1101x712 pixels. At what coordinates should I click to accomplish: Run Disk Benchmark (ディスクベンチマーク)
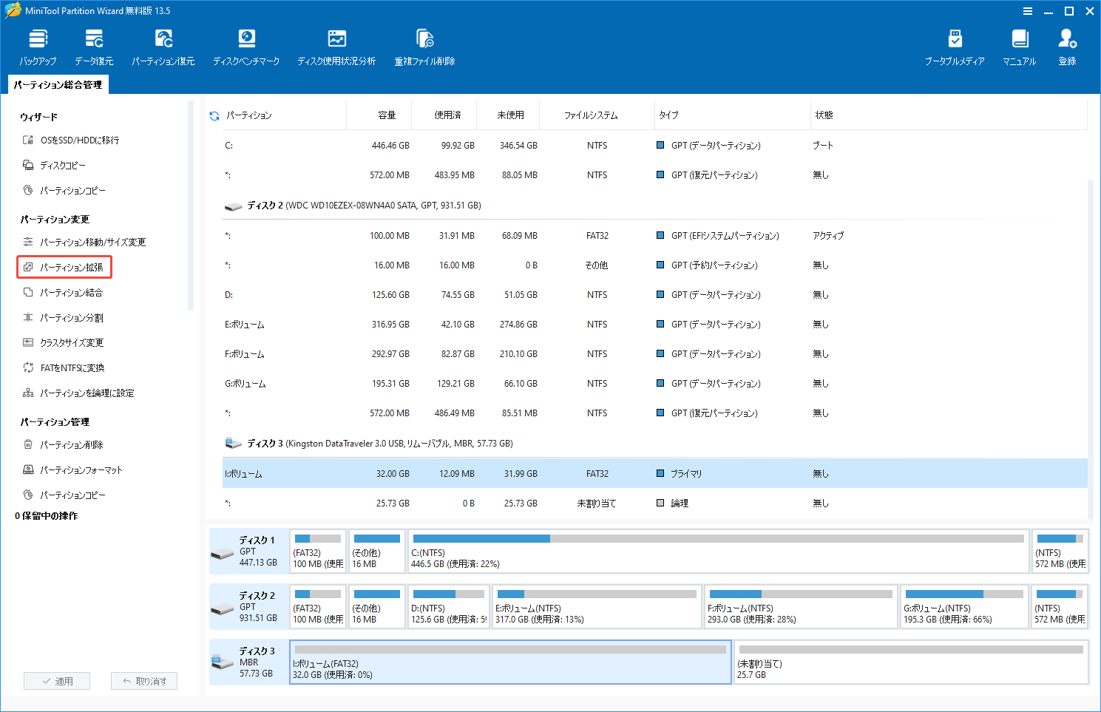(246, 46)
